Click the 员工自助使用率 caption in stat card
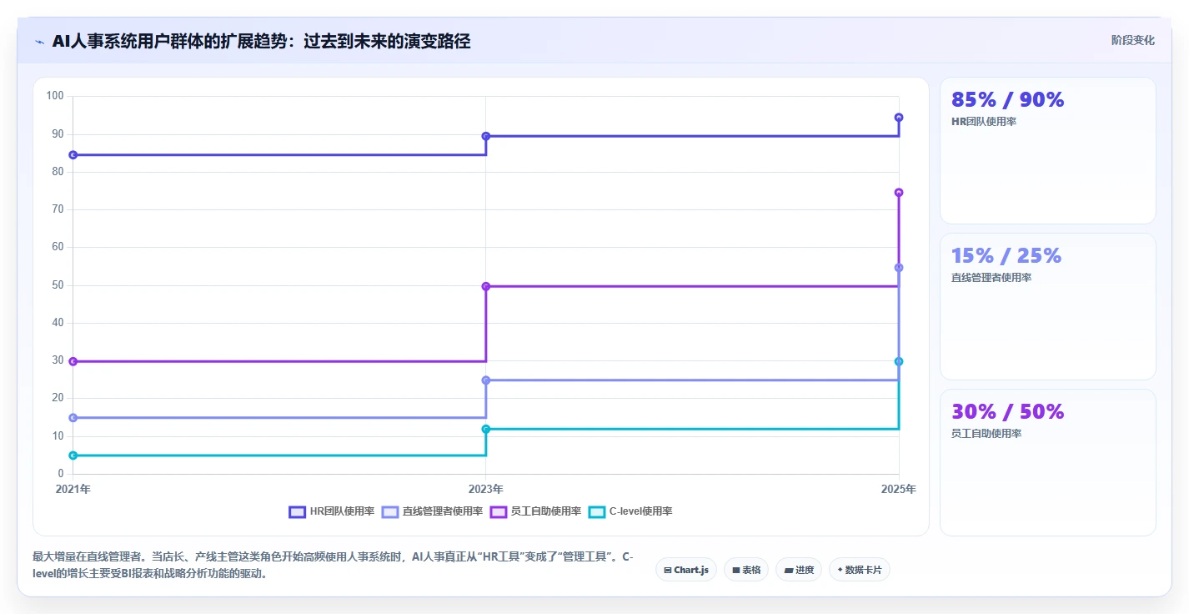This screenshot has width=1189, height=614. (x=986, y=434)
